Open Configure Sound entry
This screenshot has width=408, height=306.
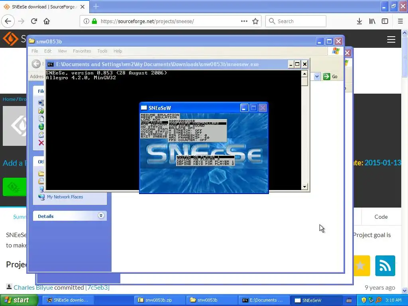click(x=186, y=126)
